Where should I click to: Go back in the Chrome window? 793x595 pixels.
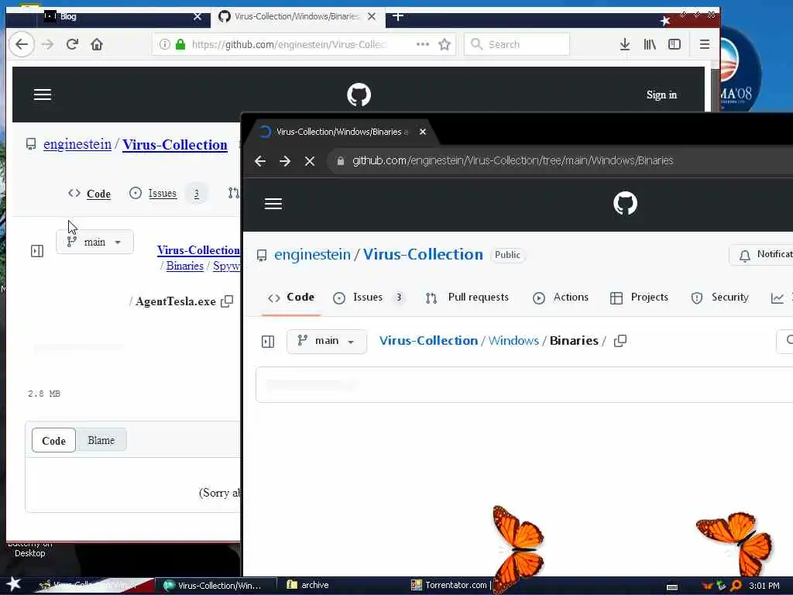260,161
